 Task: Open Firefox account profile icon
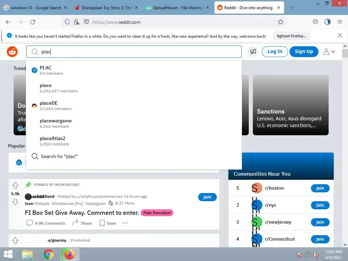pyautogui.click(x=328, y=22)
